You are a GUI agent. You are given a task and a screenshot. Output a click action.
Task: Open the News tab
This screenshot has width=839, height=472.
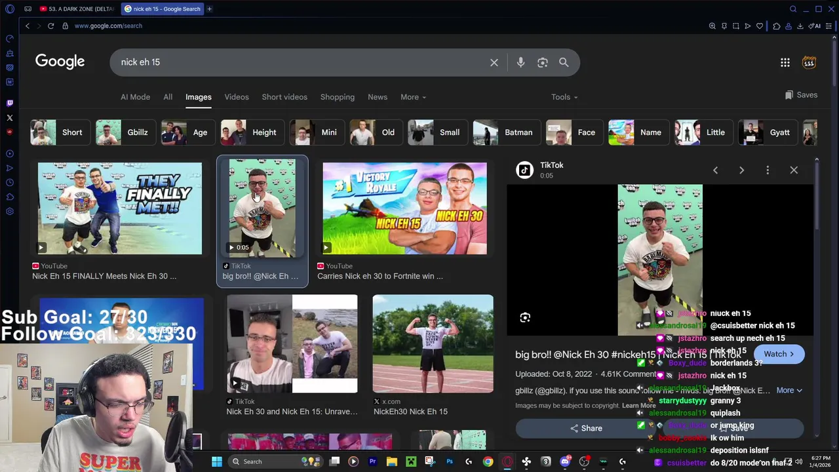pos(378,97)
